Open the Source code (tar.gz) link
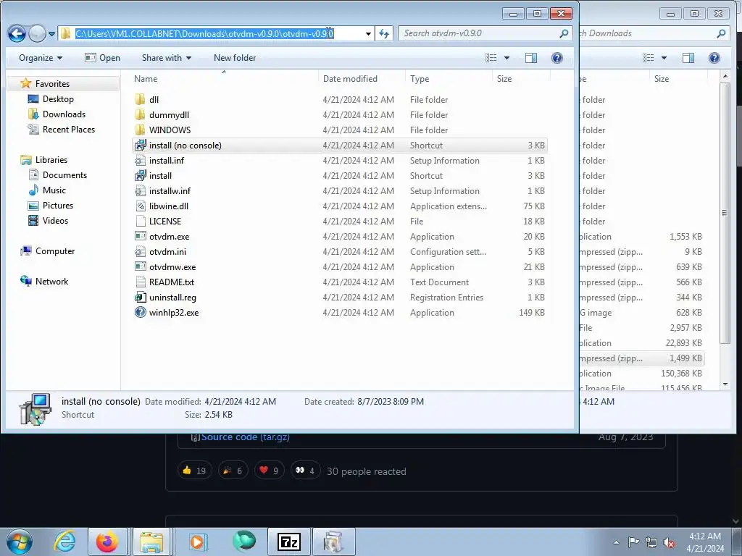This screenshot has width=742, height=556. (x=245, y=437)
